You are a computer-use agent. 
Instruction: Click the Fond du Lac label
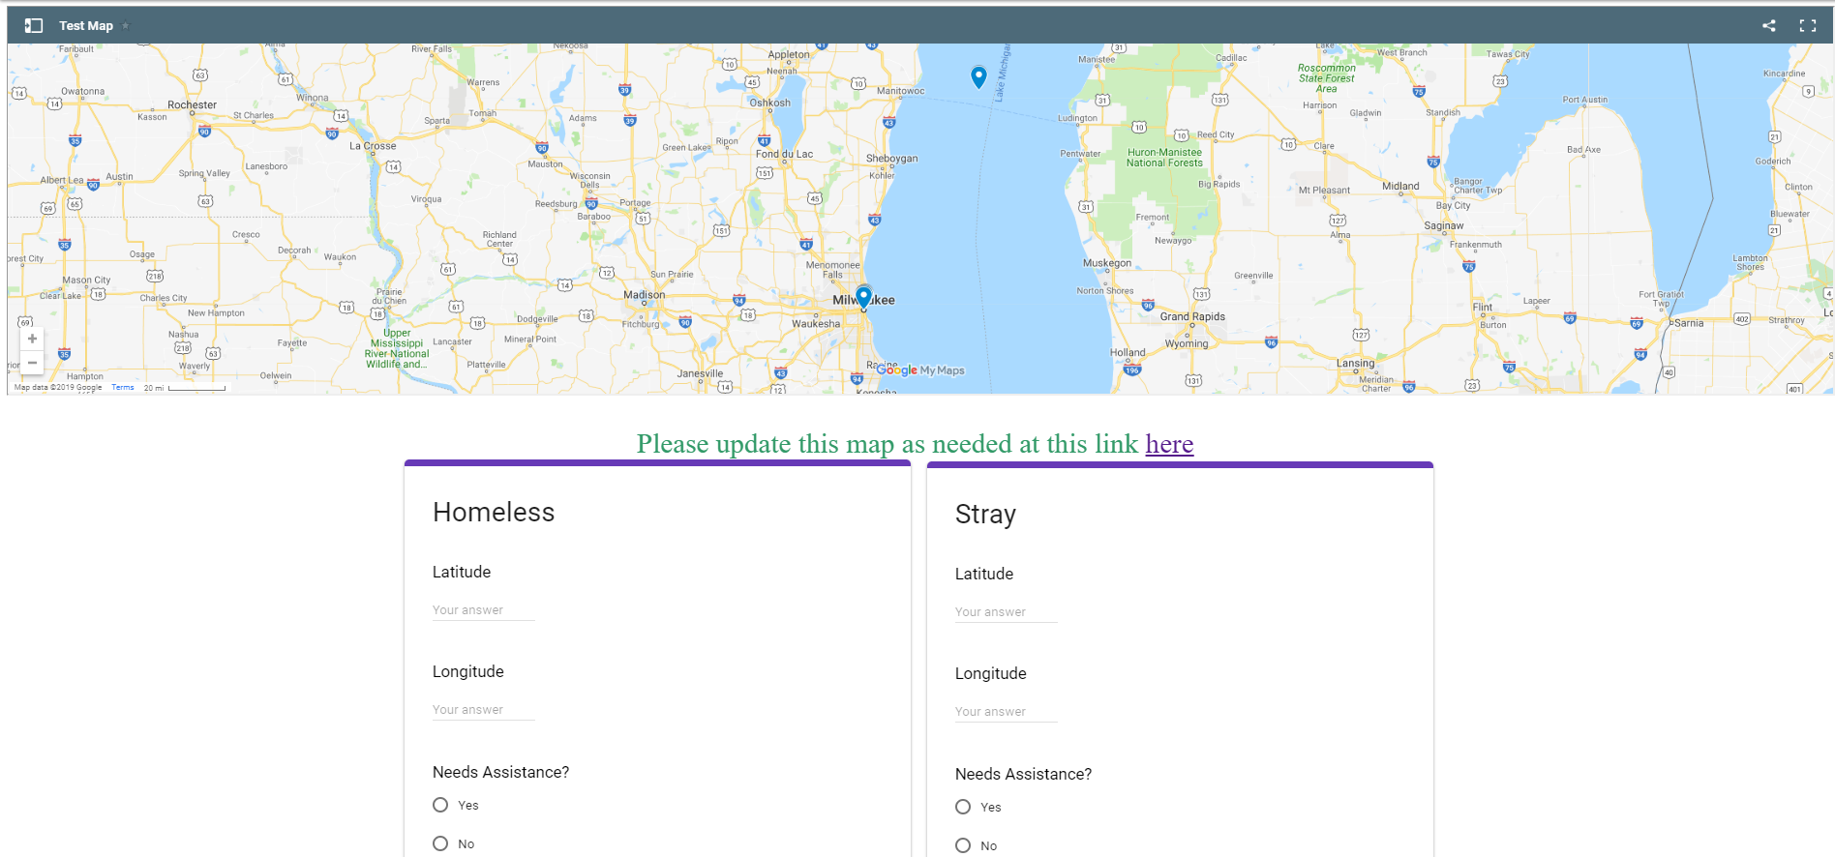[784, 154]
